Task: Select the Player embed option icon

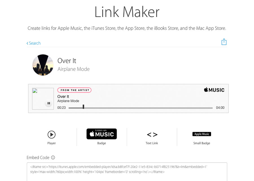Action: click(x=52, y=134)
